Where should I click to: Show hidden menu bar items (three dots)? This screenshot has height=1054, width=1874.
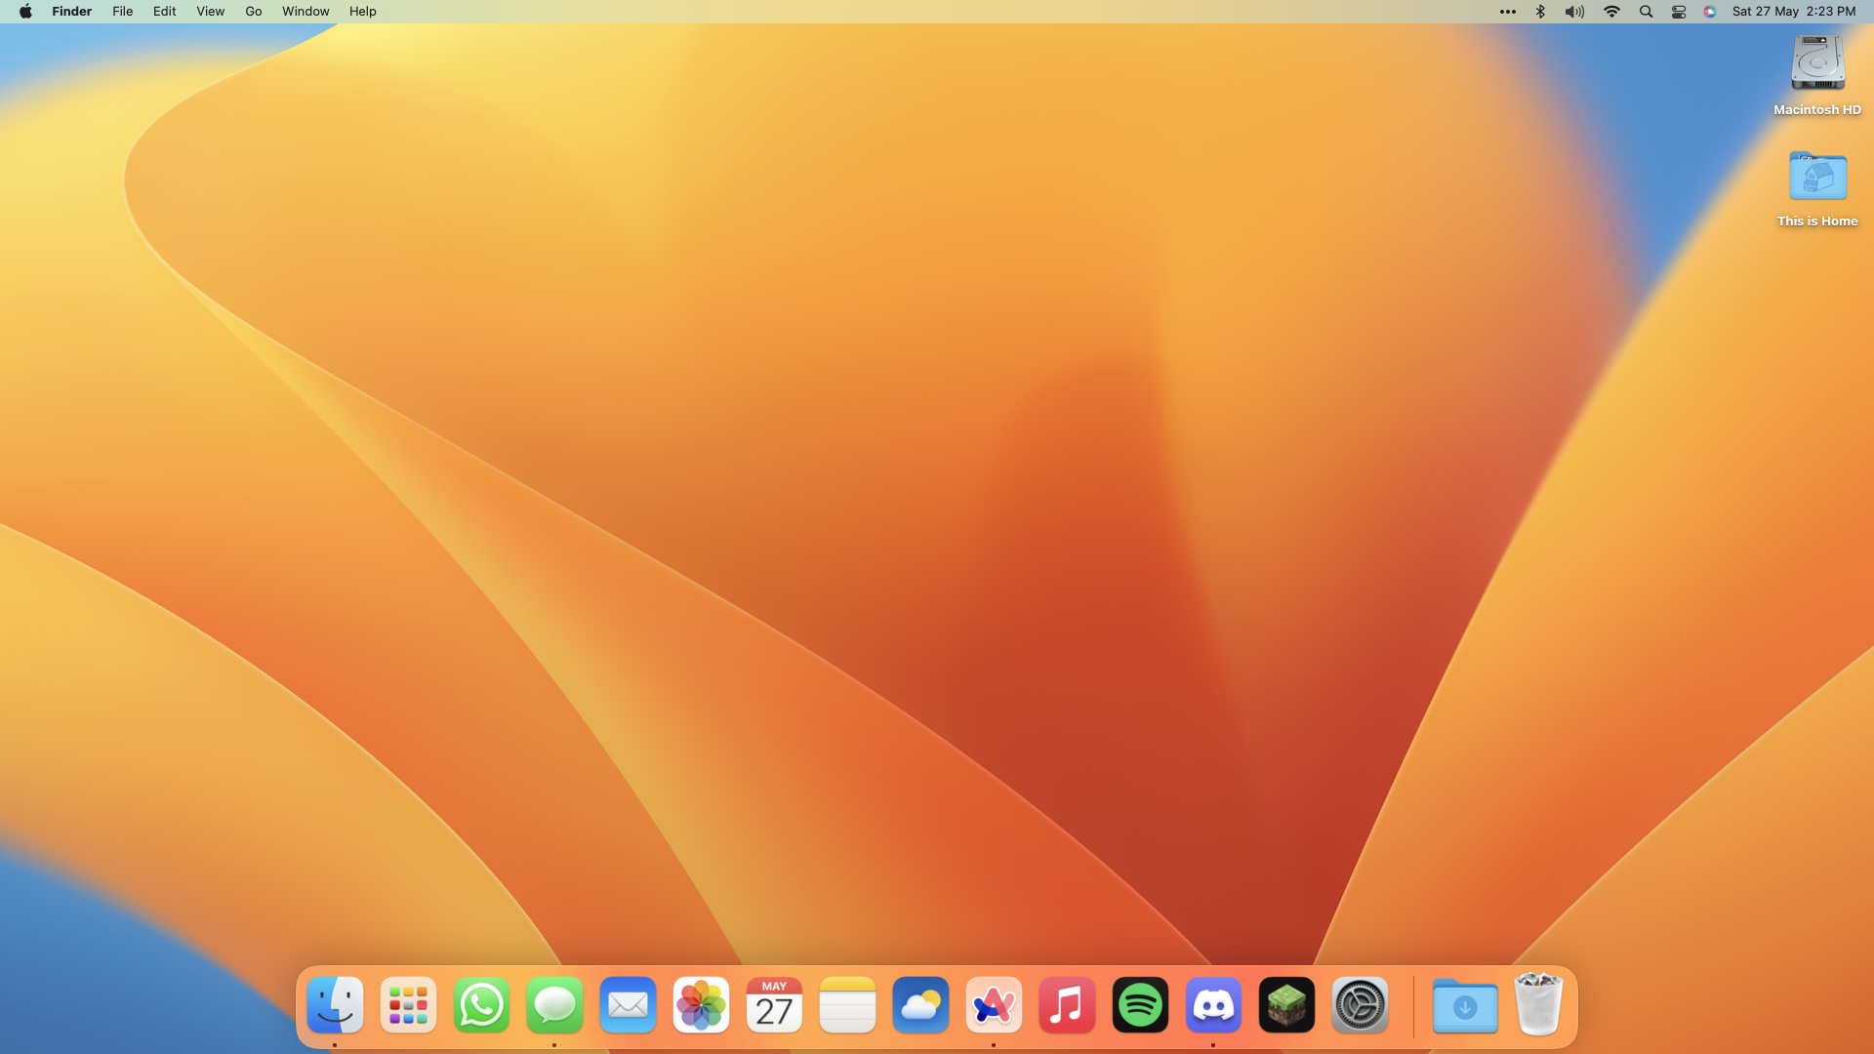point(1508,12)
